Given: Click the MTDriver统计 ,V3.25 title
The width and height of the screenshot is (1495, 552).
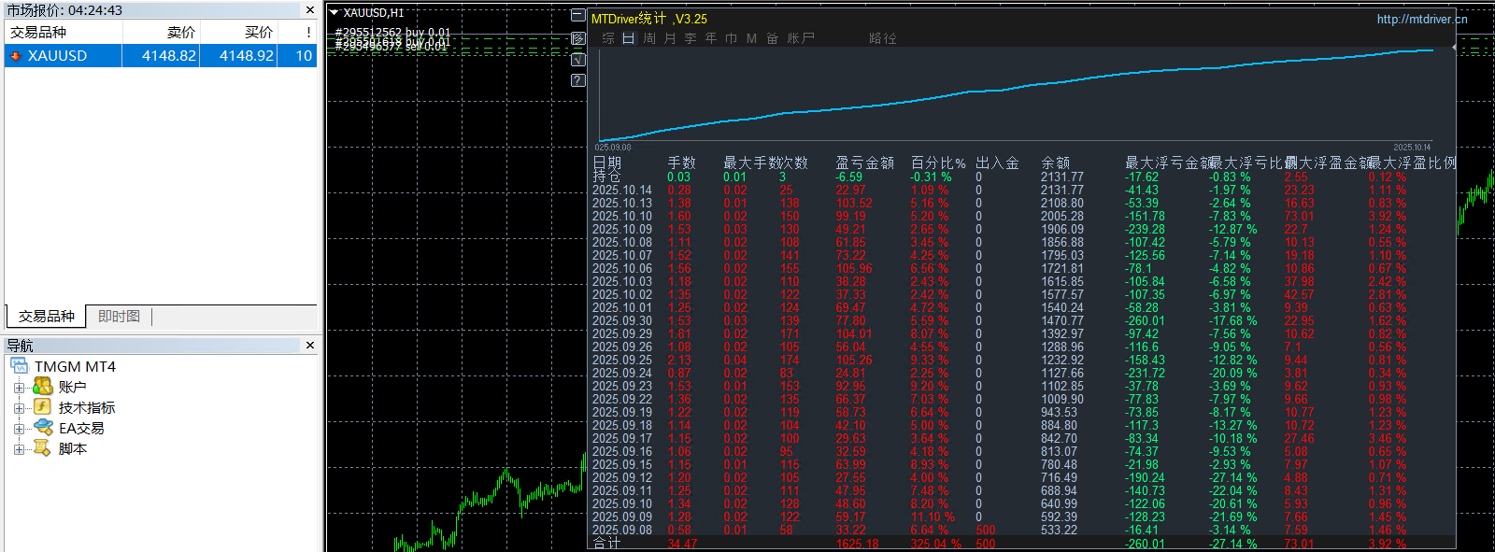Looking at the screenshot, I should 648,19.
